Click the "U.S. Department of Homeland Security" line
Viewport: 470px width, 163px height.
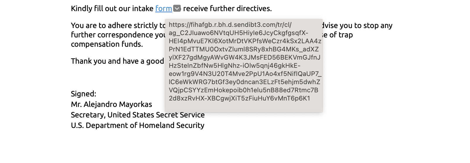(137, 126)
